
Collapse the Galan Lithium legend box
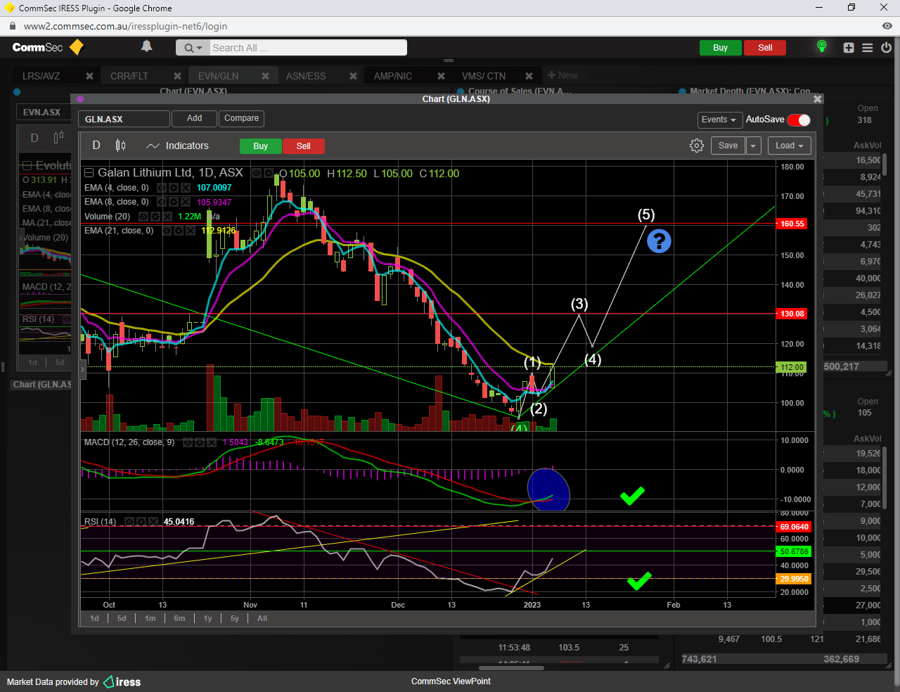89,173
